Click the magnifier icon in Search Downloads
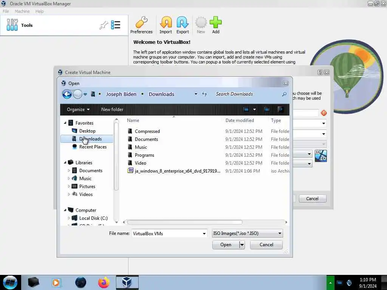 pos(284,94)
